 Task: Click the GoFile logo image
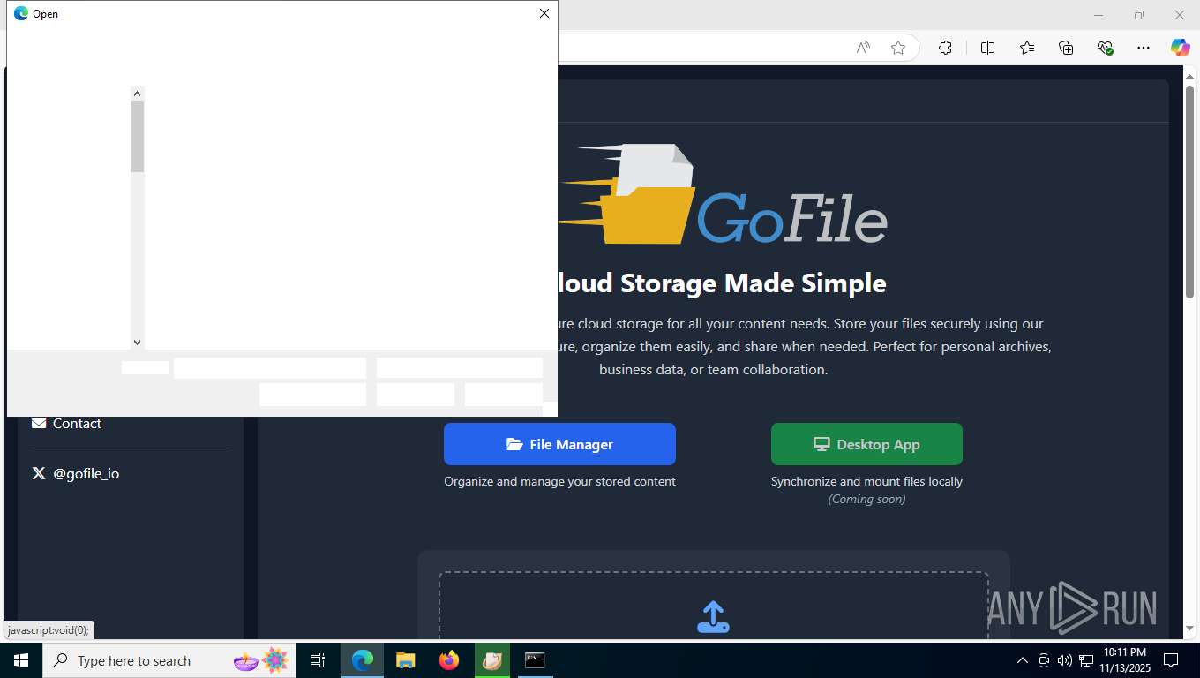[x=723, y=194]
